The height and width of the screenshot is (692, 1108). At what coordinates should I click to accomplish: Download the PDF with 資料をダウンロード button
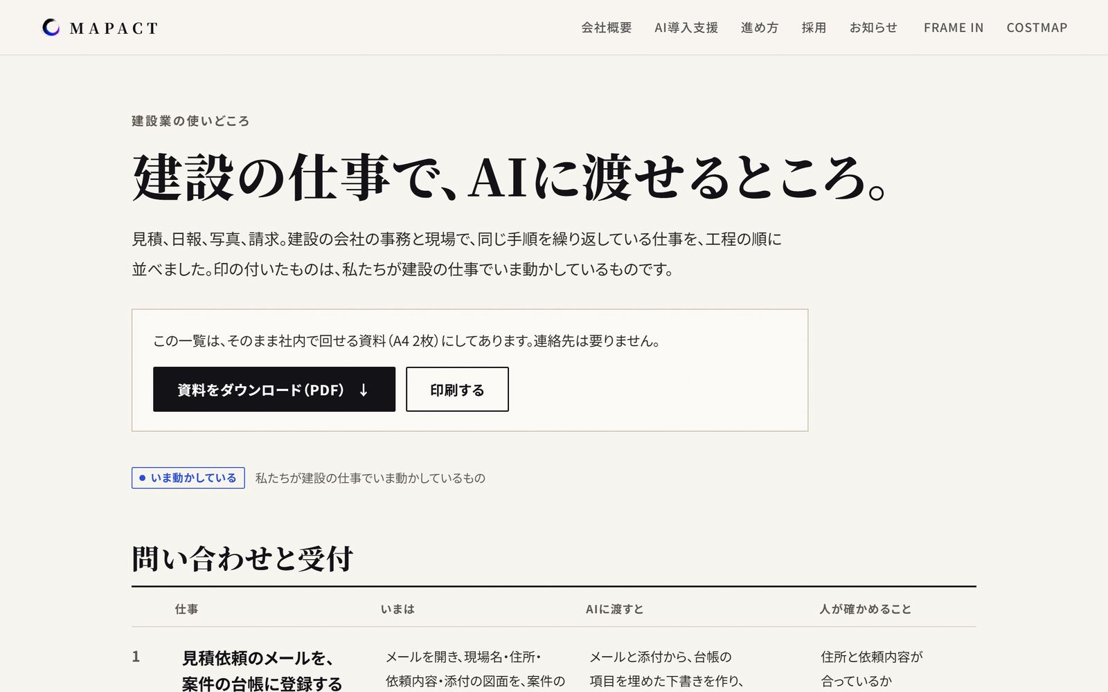pos(274,390)
